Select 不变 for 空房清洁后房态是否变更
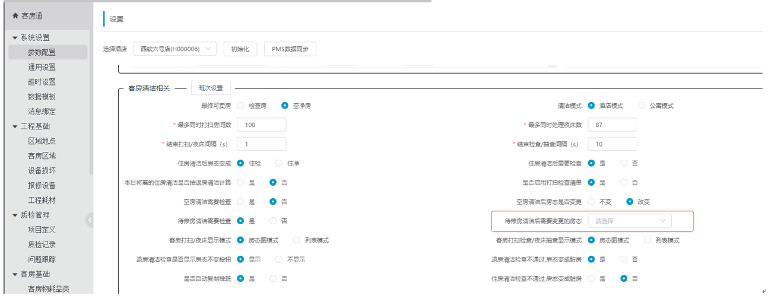The image size is (778, 302). pos(591,201)
